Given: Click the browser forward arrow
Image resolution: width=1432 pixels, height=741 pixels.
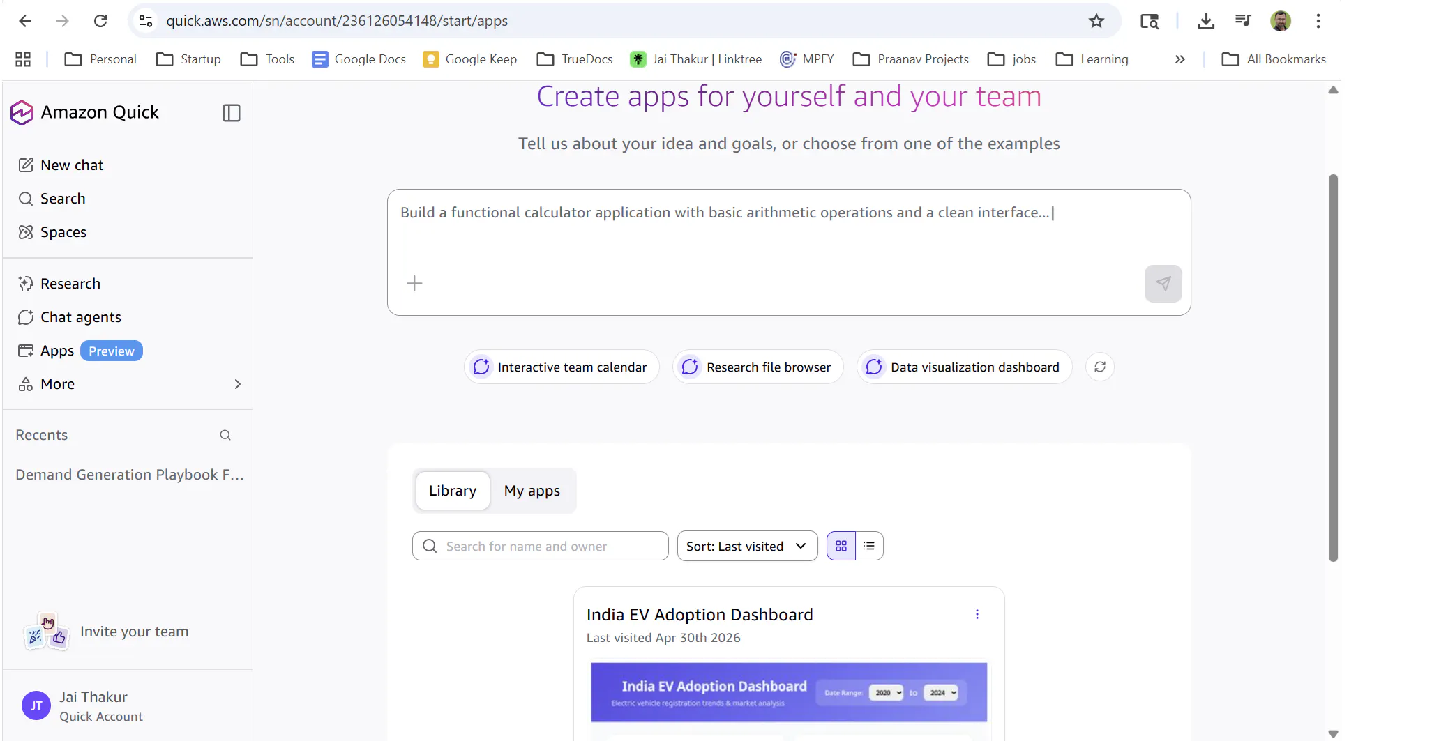Looking at the screenshot, I should click(63, 21).
